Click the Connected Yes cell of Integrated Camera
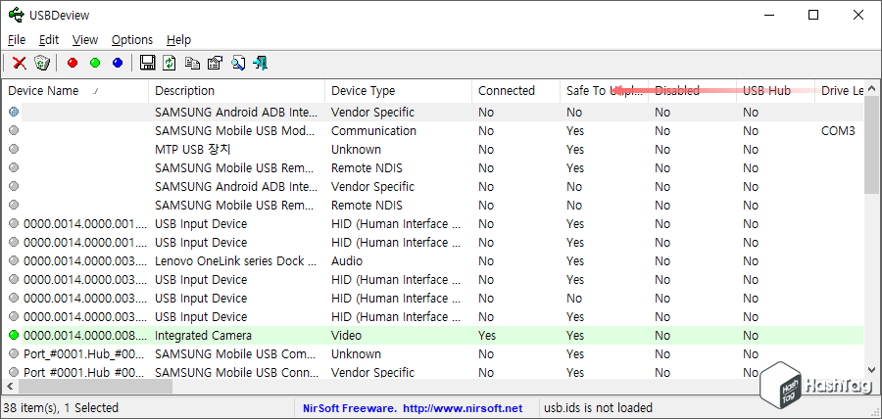882x419 pixels. [487, 336]
